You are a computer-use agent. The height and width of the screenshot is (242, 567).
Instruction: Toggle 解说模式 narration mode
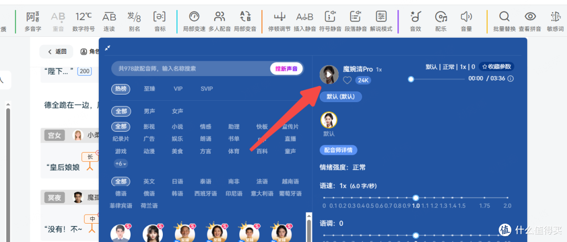[x=381, y=22]
